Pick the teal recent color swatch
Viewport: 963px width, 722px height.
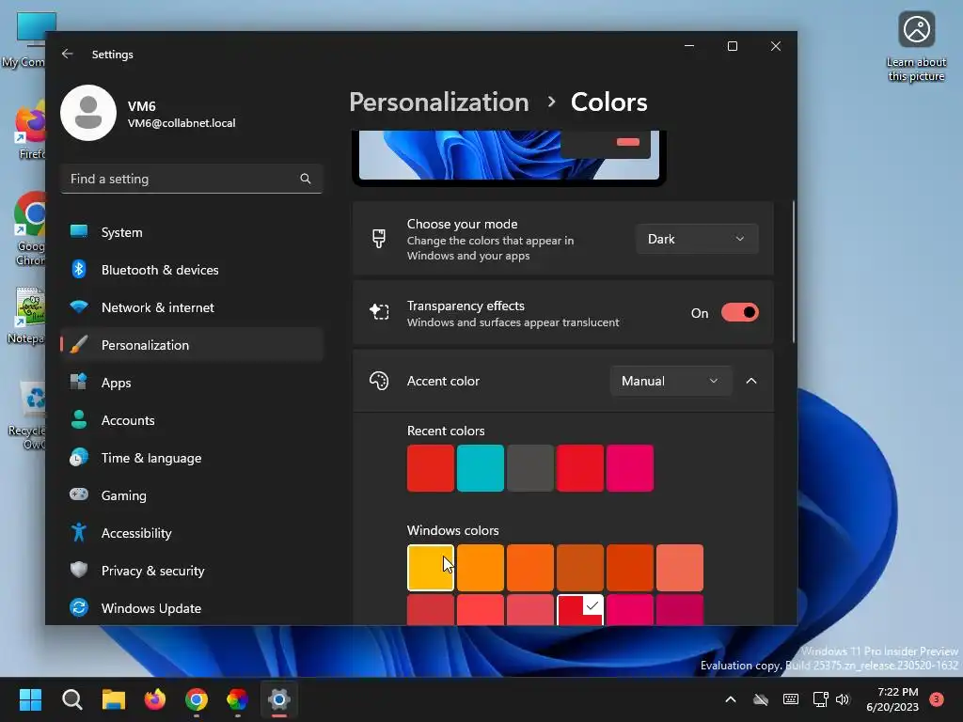pos(481,468)
